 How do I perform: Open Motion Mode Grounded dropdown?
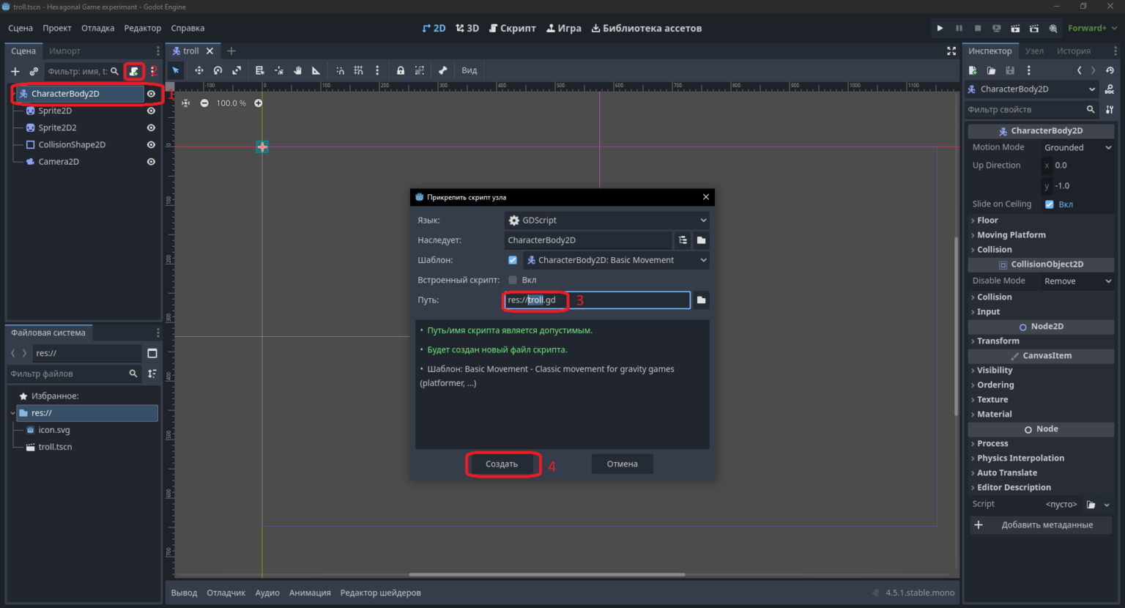click(x=1077, y=147)
